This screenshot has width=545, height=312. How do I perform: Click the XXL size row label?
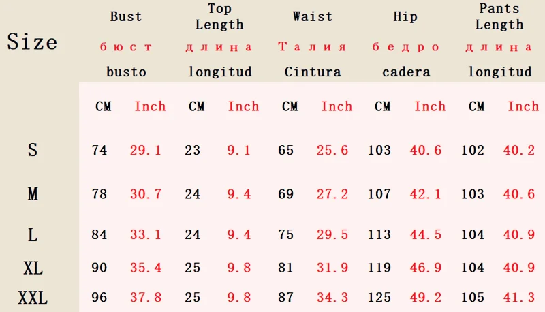point(33,298)
